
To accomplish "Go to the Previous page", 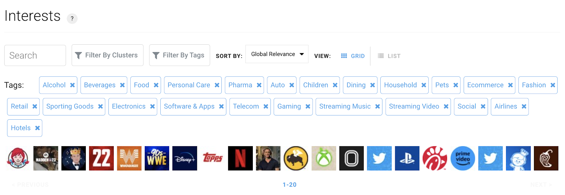I will point(30,184).
